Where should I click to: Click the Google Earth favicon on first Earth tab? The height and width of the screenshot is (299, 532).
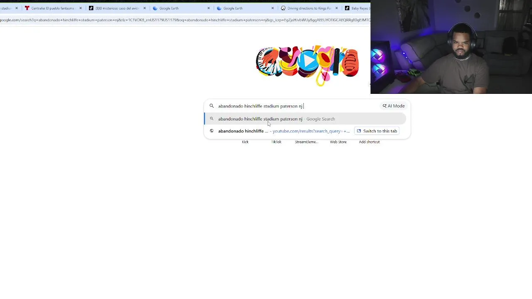[155, 8]
